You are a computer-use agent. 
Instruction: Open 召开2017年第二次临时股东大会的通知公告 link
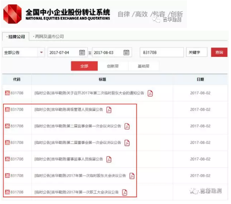pyautogui.click(x=89, y=93)
